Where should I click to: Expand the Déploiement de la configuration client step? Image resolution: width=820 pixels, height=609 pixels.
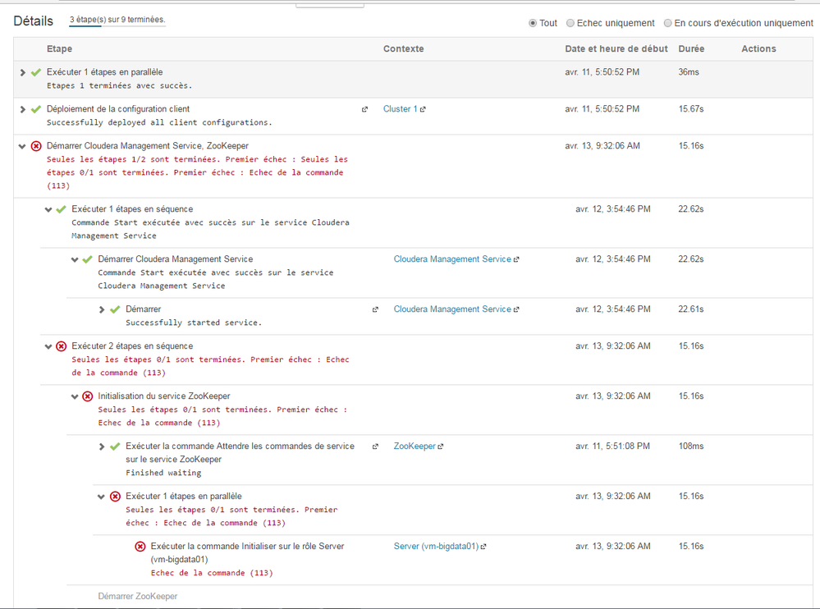22,109
